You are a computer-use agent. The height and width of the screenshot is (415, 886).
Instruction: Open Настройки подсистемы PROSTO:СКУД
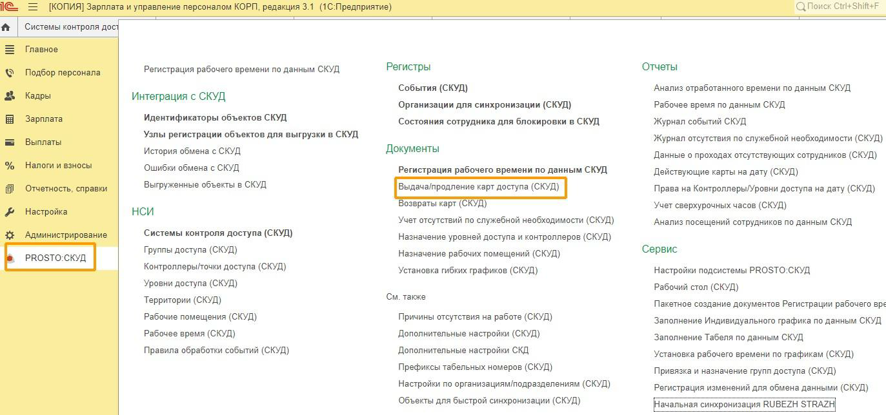[x=732, y=271]
